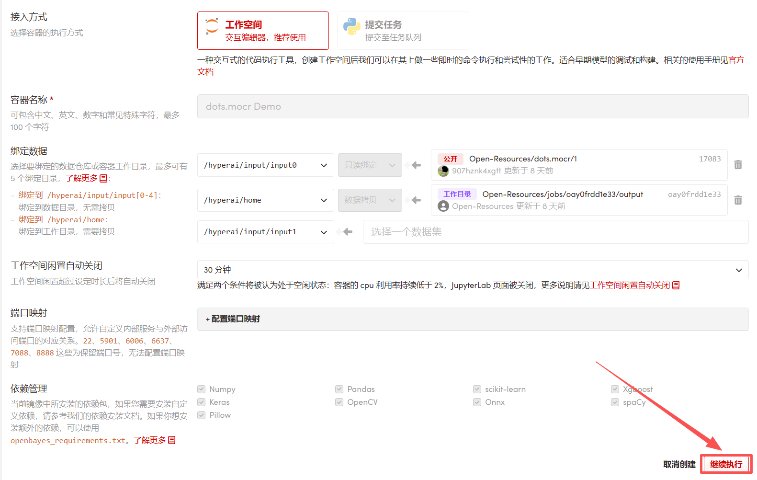The width and height of the screenshot is (757, 480).
Task: Expand 配置端口映射 section
Action: [233, 319]
